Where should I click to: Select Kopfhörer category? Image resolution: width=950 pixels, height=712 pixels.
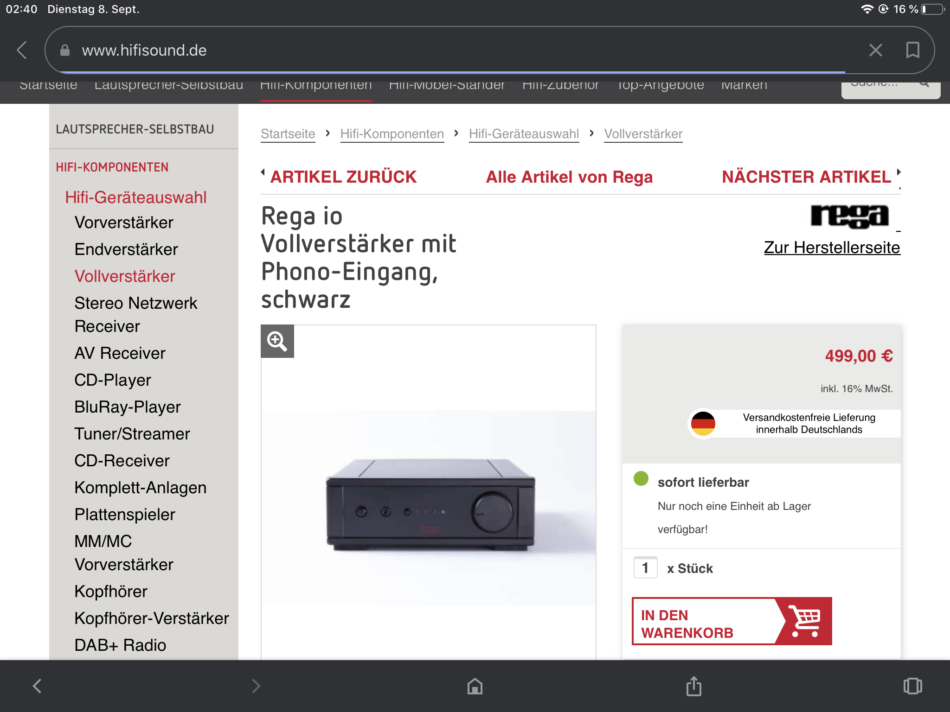[111, 591]
